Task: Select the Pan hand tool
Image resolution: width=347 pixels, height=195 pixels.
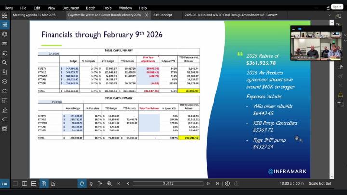Action: (82, 183)
